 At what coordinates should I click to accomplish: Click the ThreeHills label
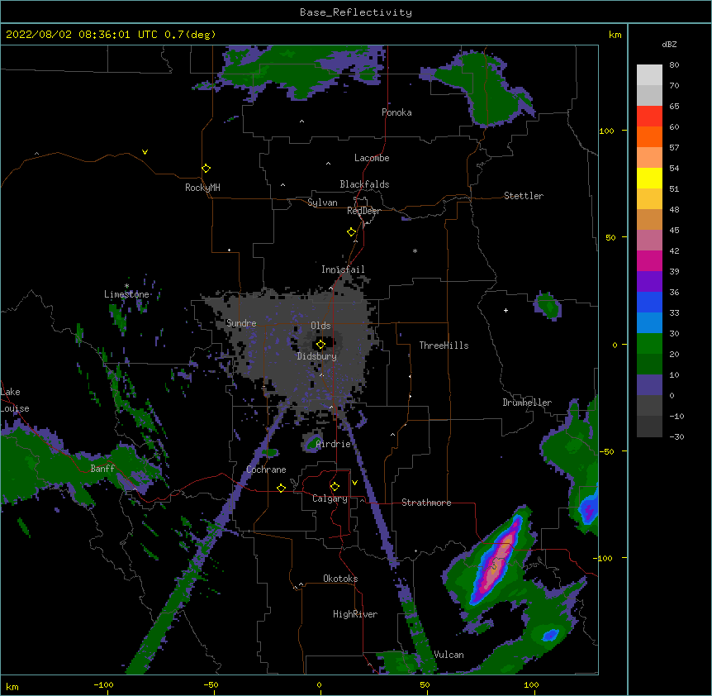click(x=444, y=346)
